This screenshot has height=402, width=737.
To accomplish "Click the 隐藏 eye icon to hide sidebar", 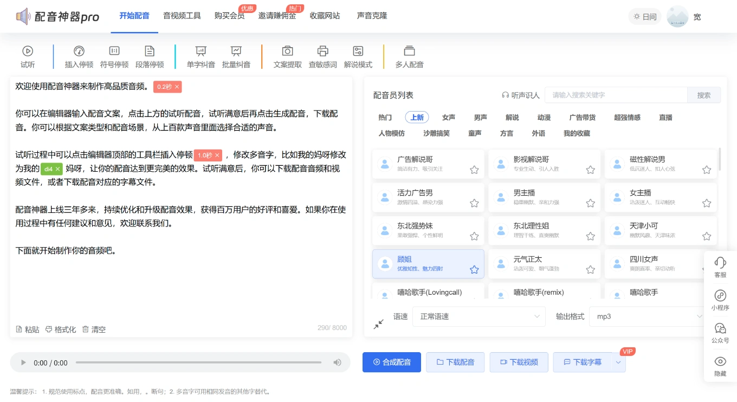I will [x=720, y=361].
